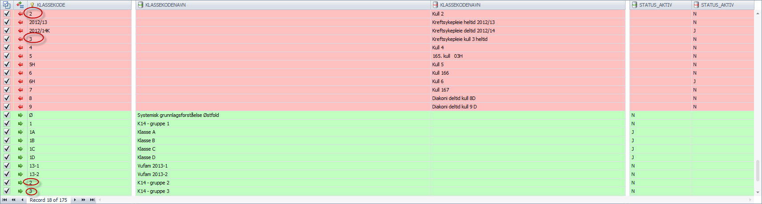Image resolution: width=762 pixels, height=204 pixels.
Task: Click the red database icon beside KLASSEKODENAVN
Action: [435, 5]
